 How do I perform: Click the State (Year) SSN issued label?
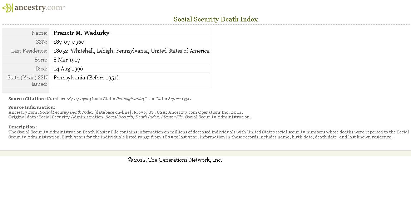(28, 80)
